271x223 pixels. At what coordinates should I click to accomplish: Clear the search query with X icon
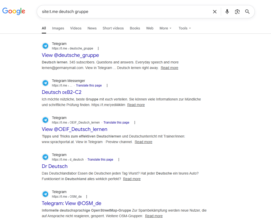click(x=215, y=12)
